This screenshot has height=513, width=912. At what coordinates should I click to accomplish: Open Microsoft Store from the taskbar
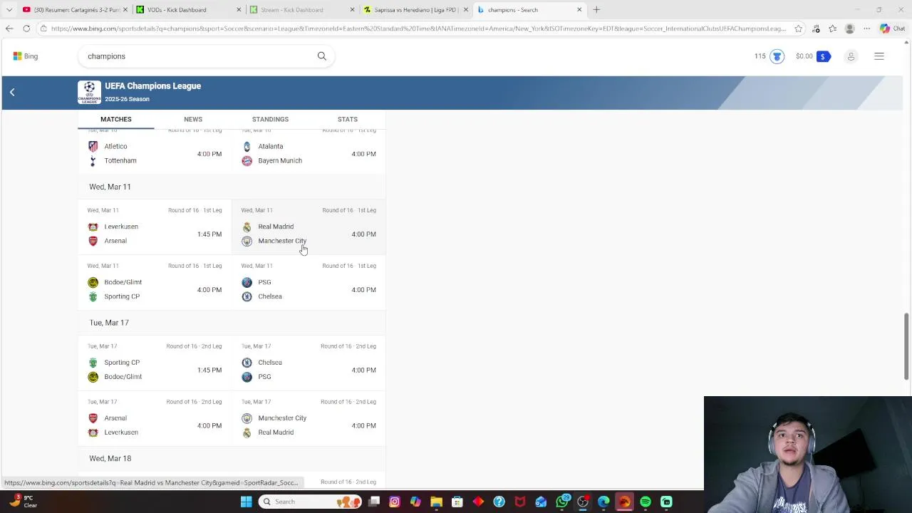[457, 502]
